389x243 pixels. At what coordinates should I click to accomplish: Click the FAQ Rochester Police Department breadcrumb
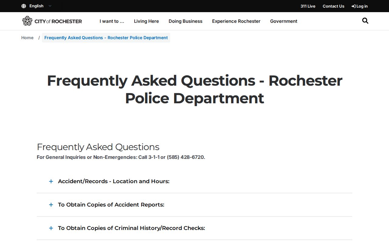(x=106, y=38)
